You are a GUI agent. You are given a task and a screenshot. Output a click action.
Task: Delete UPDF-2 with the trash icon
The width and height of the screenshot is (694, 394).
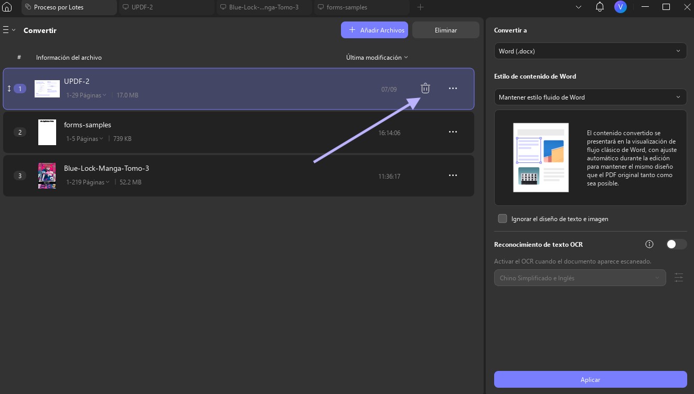[425, 89]
